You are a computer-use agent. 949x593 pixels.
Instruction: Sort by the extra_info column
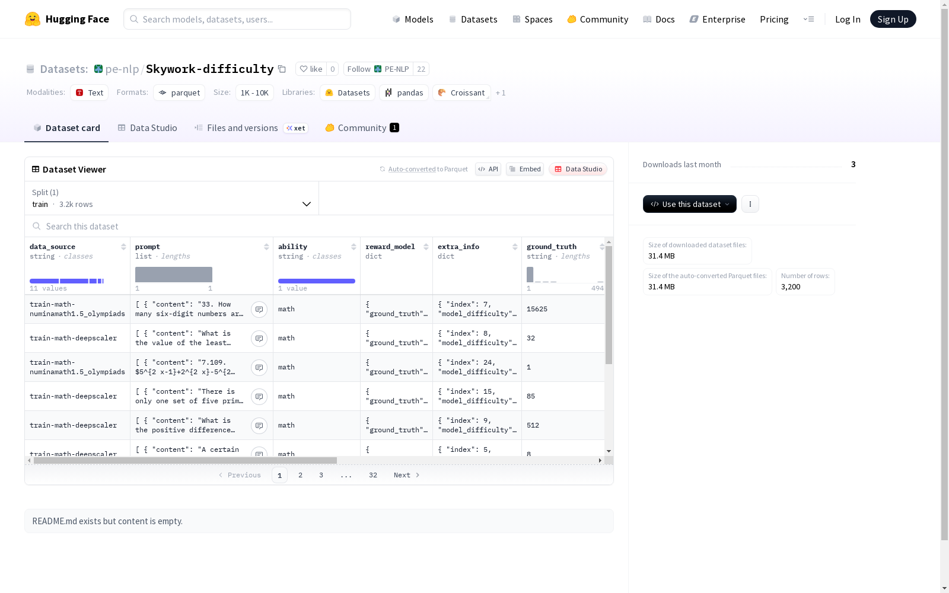click(x=515, y=247)
